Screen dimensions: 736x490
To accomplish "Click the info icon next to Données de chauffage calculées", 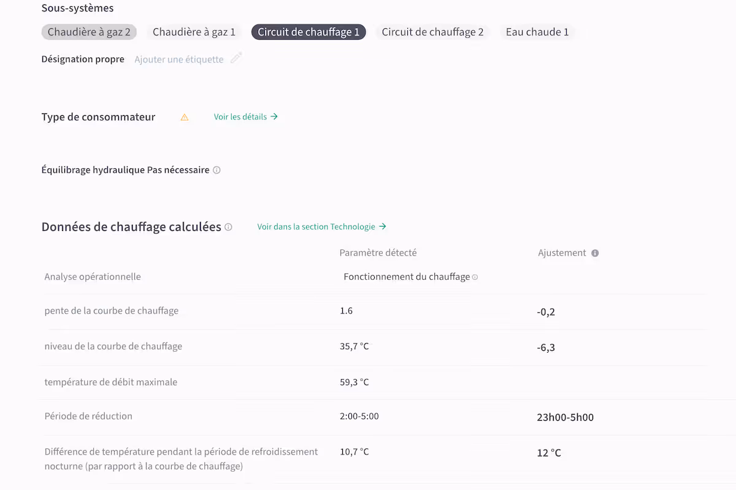I will pyautogui.click(x=228, y=227).
